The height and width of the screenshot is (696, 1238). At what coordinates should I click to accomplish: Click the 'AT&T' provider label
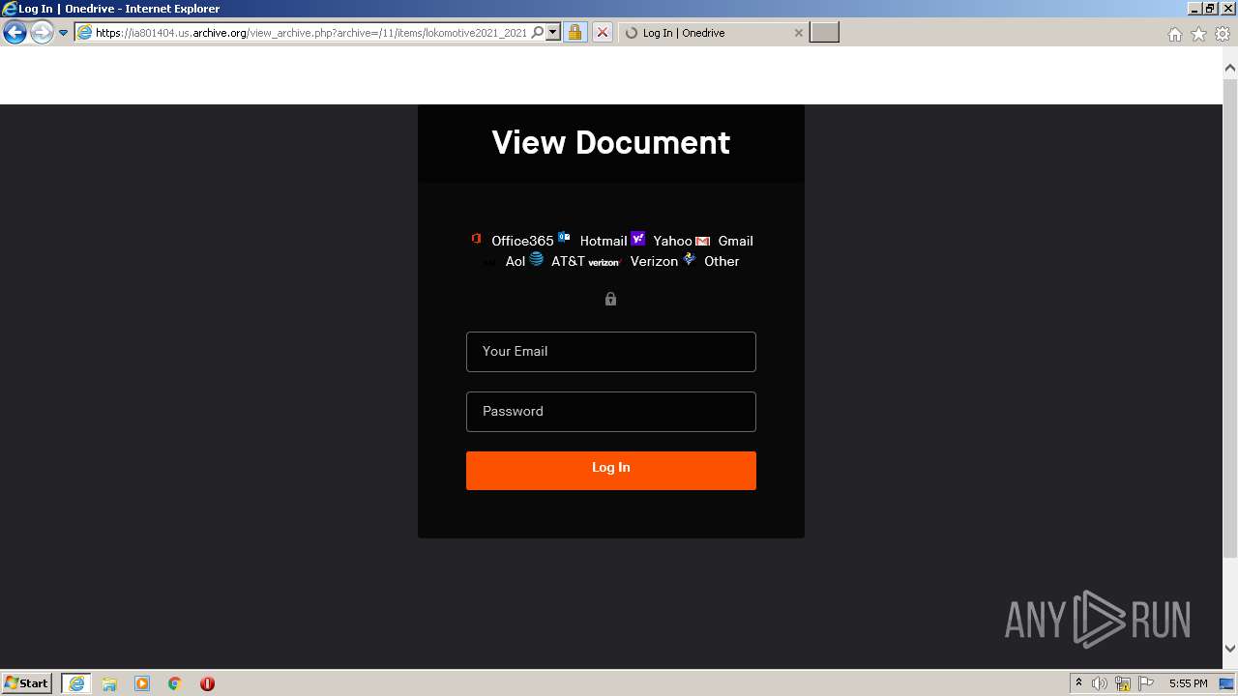(568, 261)
